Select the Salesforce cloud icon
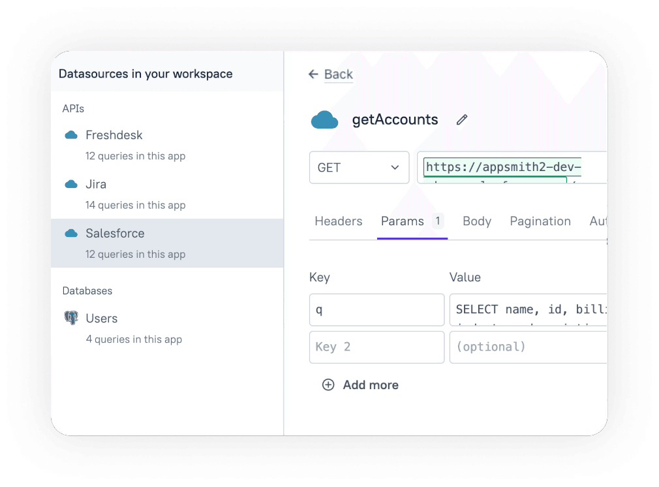The image size is (659, 487). pyautogui.click(x=72, y=233)
